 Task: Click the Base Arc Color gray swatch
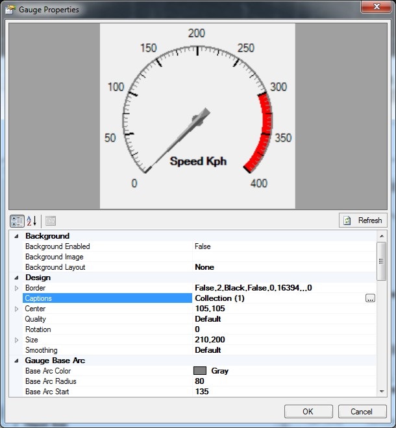coord(200,371)
